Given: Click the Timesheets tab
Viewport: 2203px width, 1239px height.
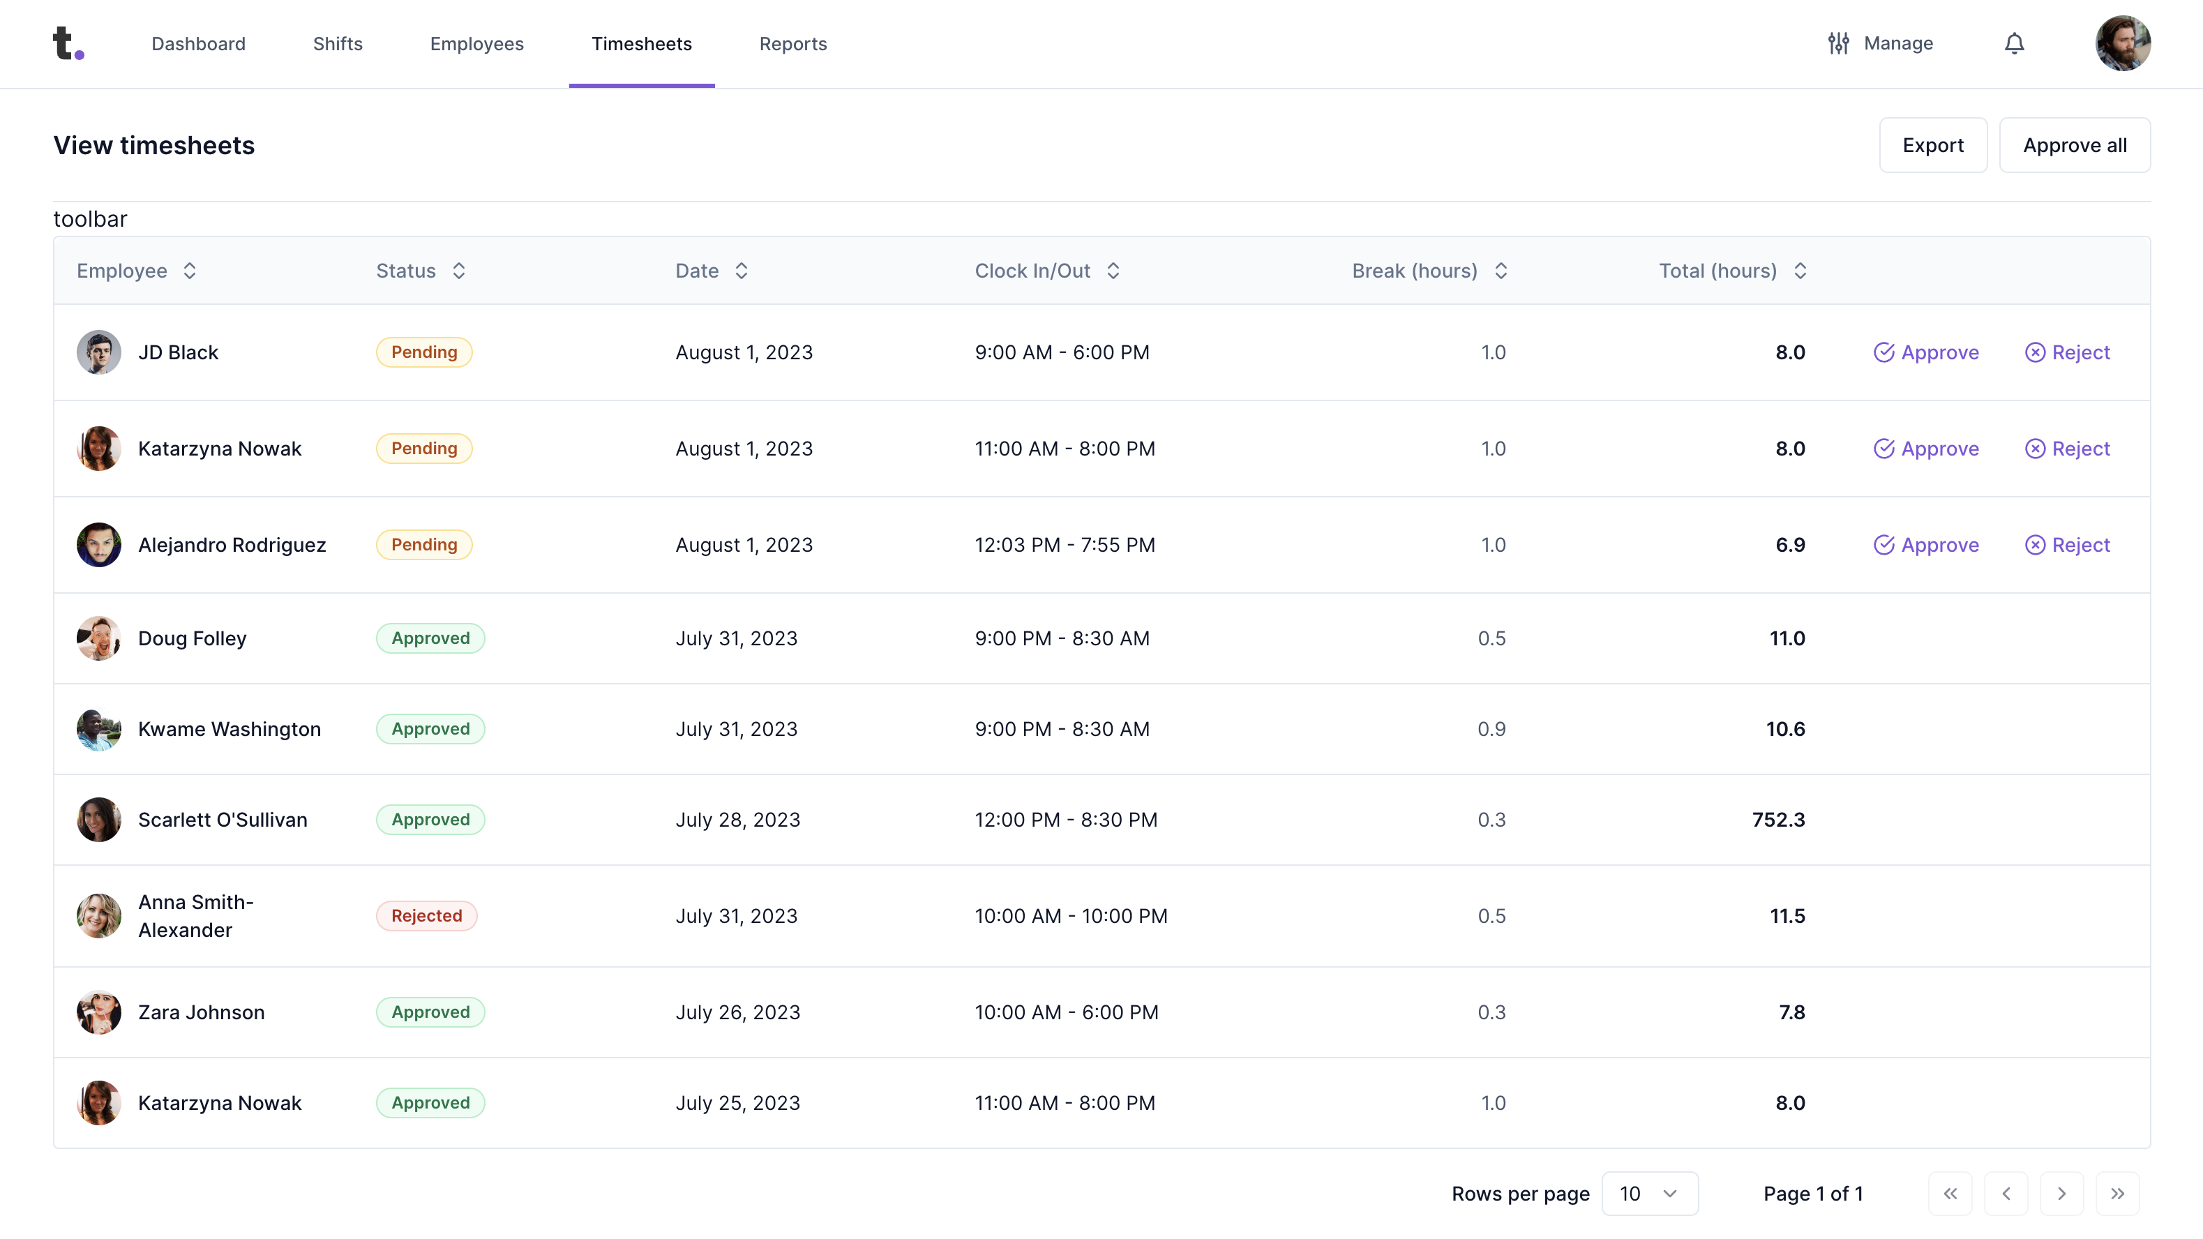Looking at the screenshot, I should pyautogui.click(x=642, y=44).
